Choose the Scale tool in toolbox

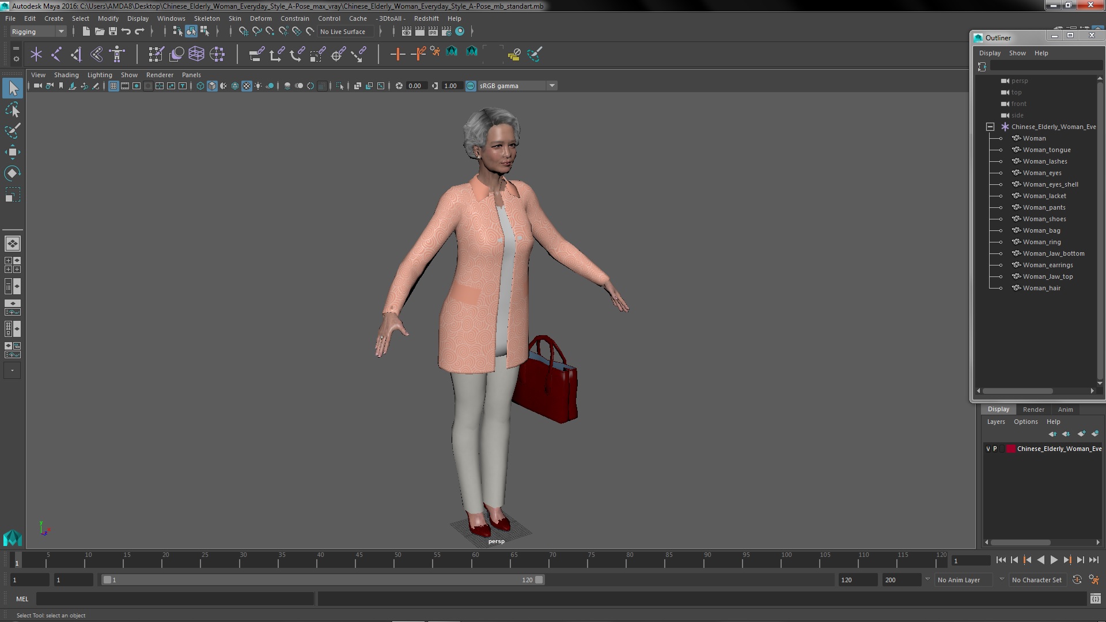tap(13, 195)
